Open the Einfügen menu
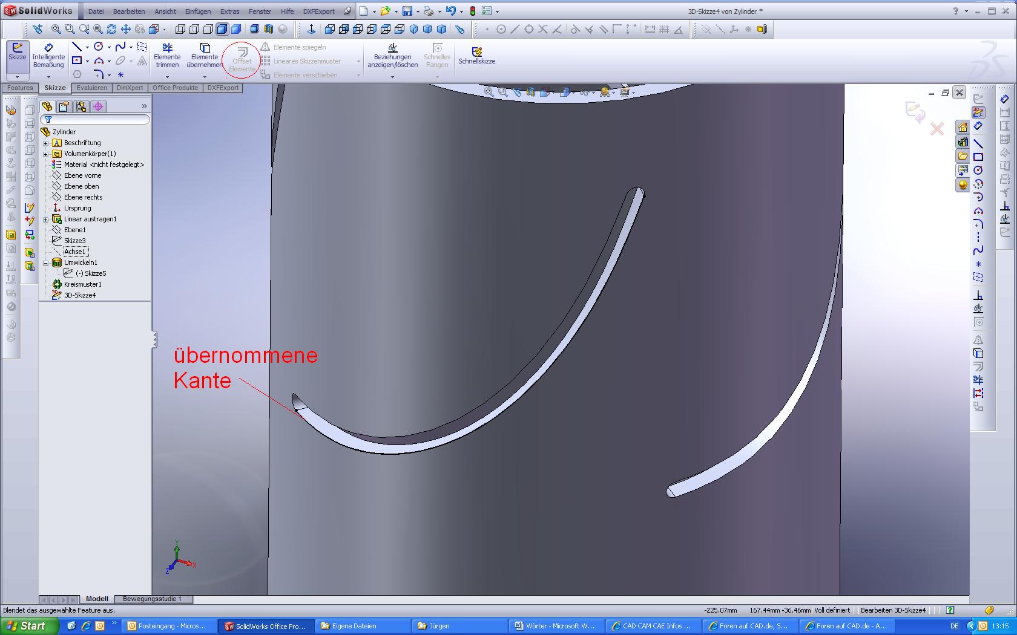 [x=198, y=11]
